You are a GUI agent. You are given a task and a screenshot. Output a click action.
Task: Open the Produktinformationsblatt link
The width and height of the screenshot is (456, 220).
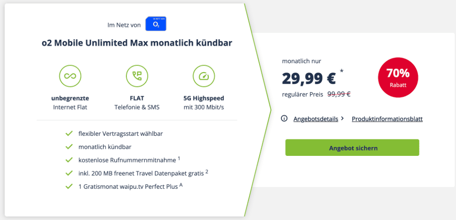[387, 119]
